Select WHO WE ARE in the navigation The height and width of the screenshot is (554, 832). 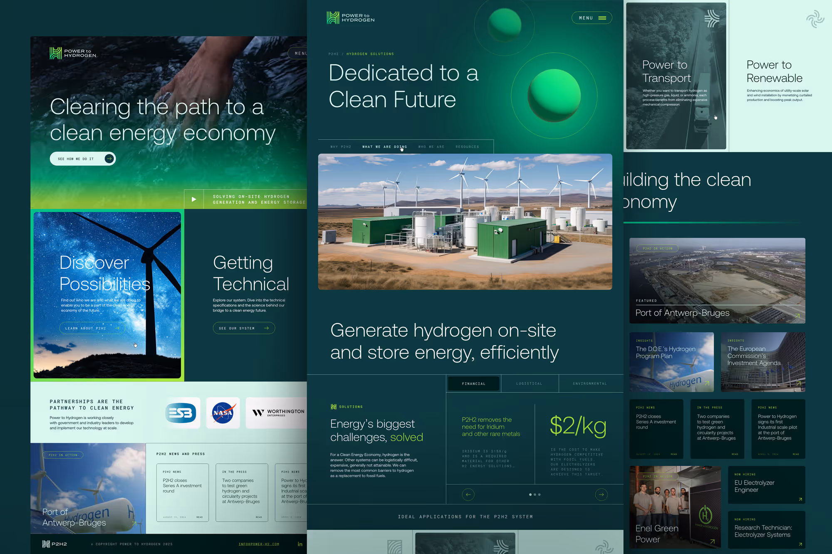431,147
